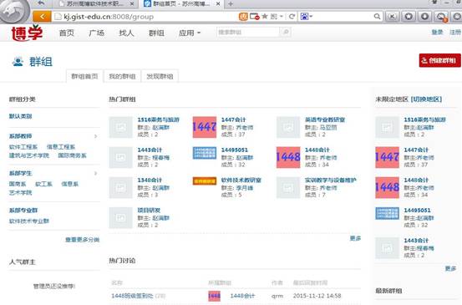Click the 信息工程系 category link
Viewport: 462px width, 305px height.
61,147
